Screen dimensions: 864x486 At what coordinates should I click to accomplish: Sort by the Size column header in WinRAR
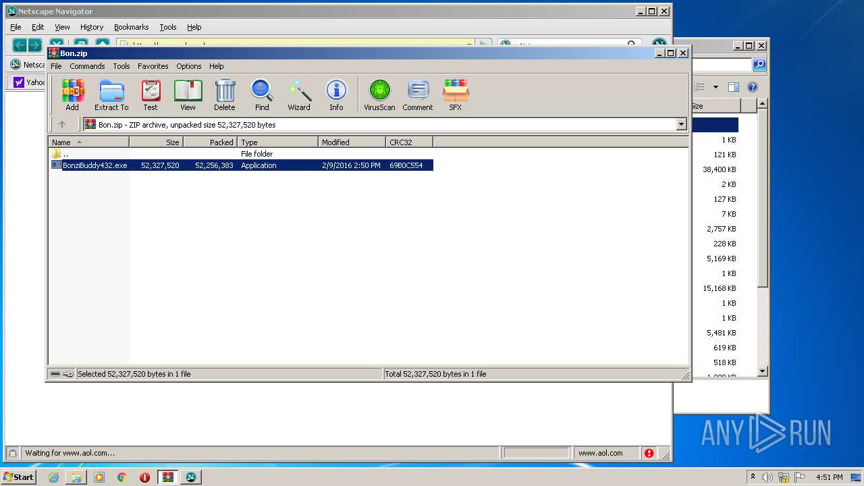156,142
